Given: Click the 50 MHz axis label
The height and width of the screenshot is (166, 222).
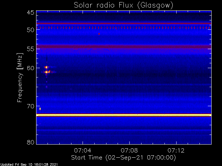Looking at the screenshot, I should pos(31,30).
